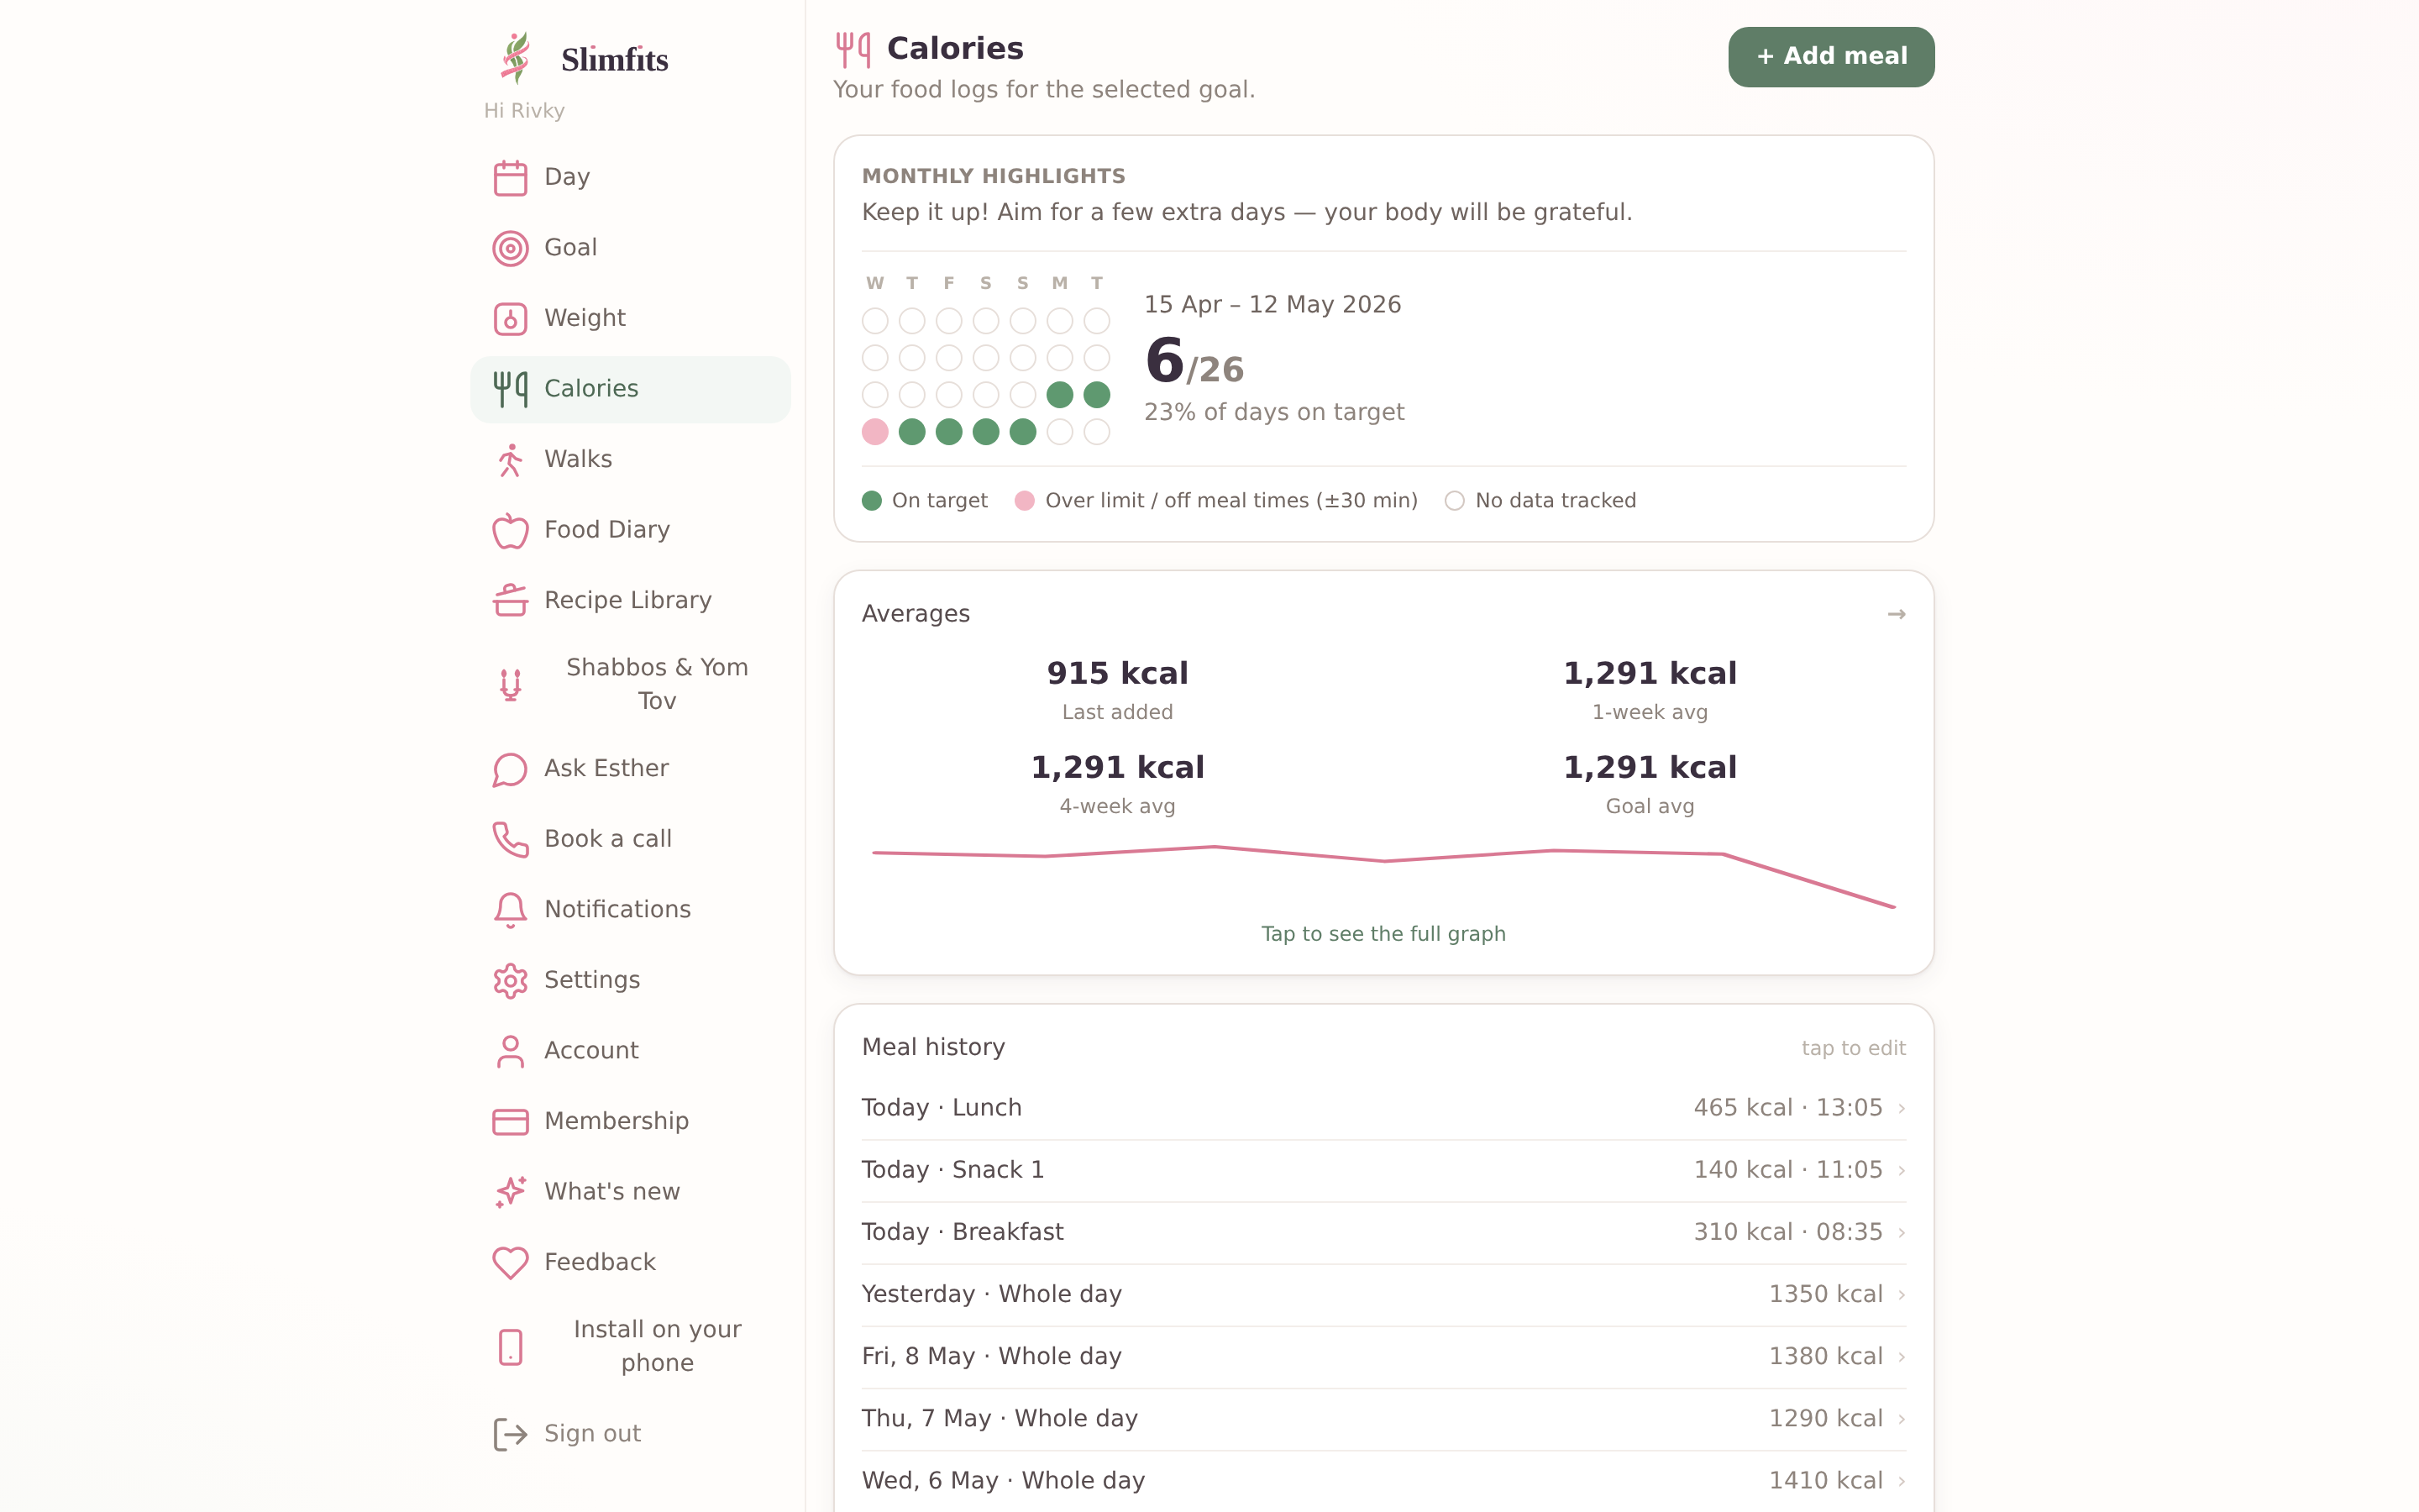
Task: Click the Feedback heart icon
Action: coord(510,1263)
